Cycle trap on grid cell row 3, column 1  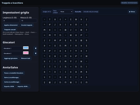[x=45, y=30]
